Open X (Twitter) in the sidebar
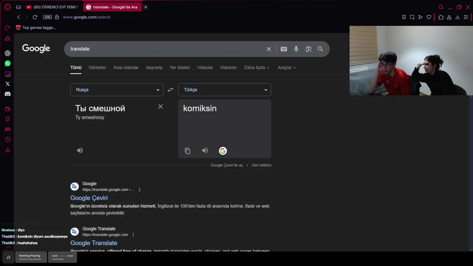473x266 pixels. point(7,84)
